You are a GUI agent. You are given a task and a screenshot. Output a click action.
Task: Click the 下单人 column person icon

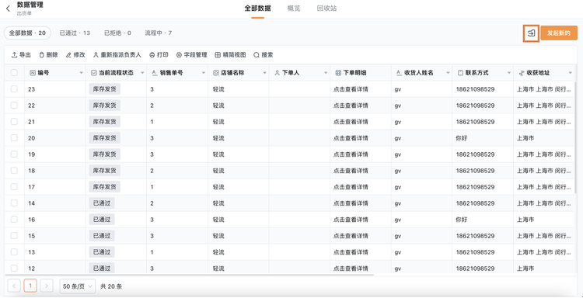click(x=277, y=73)
